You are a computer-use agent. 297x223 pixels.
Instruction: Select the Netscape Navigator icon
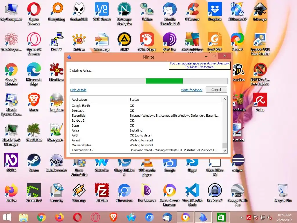(124, 13)
